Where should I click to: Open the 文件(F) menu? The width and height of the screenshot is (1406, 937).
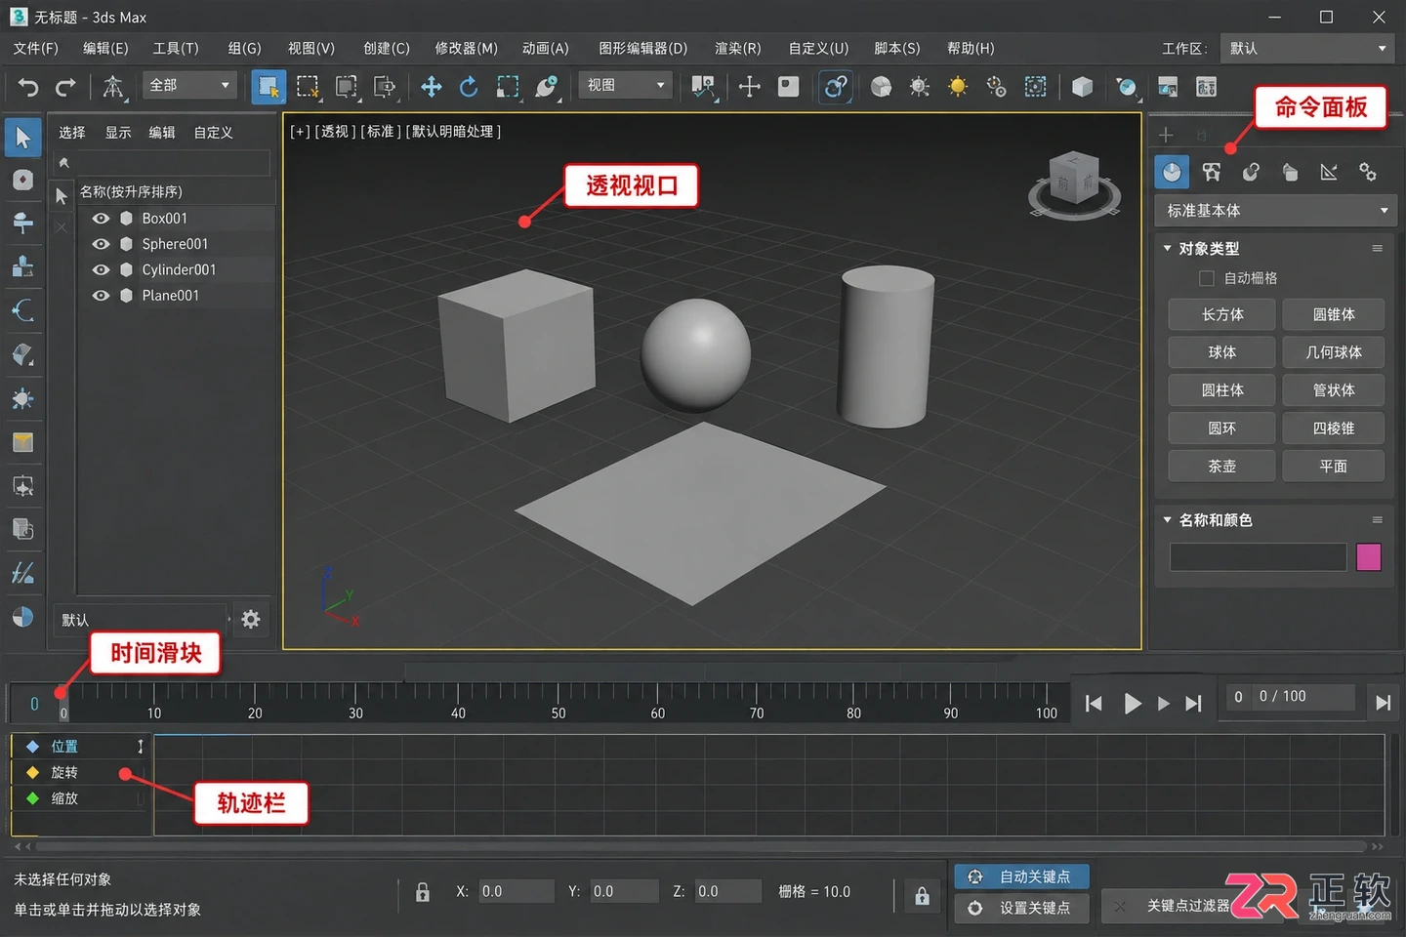point(36,48)
